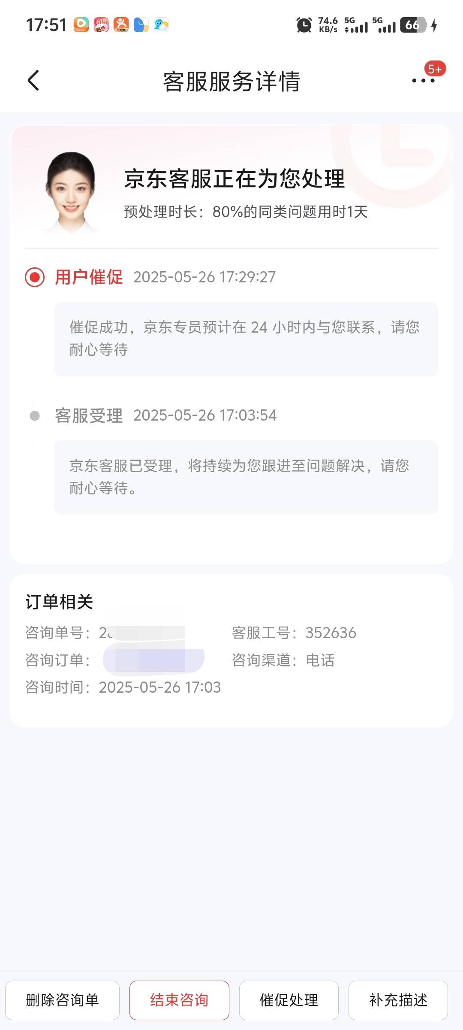
Task: Go back with the left arrow
Action: [33, 80]
